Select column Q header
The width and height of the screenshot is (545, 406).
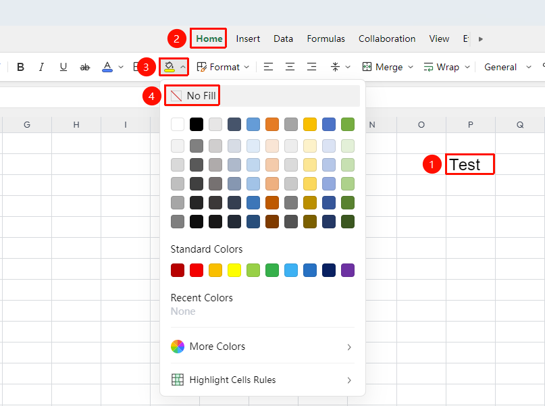pos(520,124)
